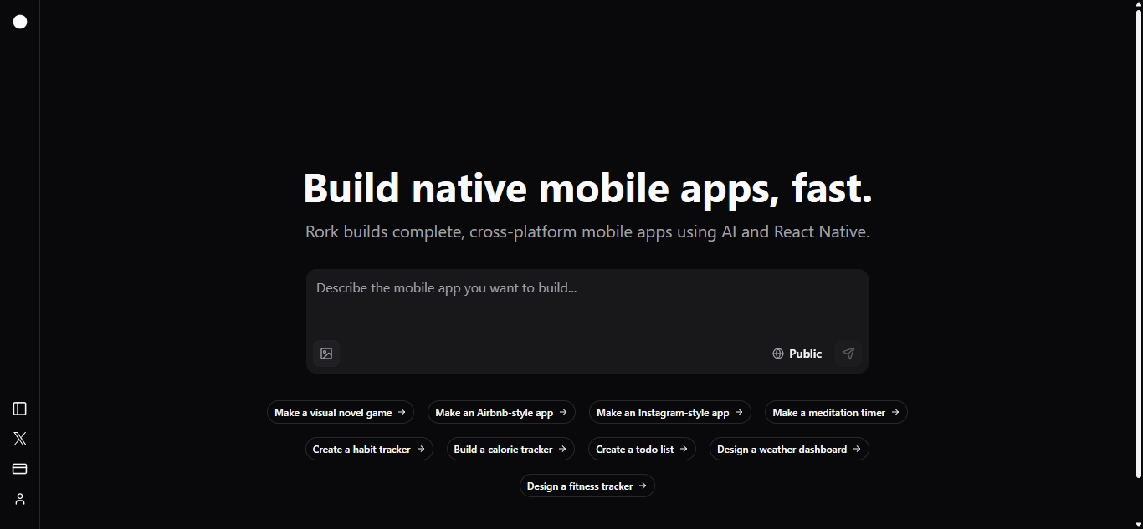
Task: Choose Design a fitness tracker suggestion
Action: pos(587,486)
